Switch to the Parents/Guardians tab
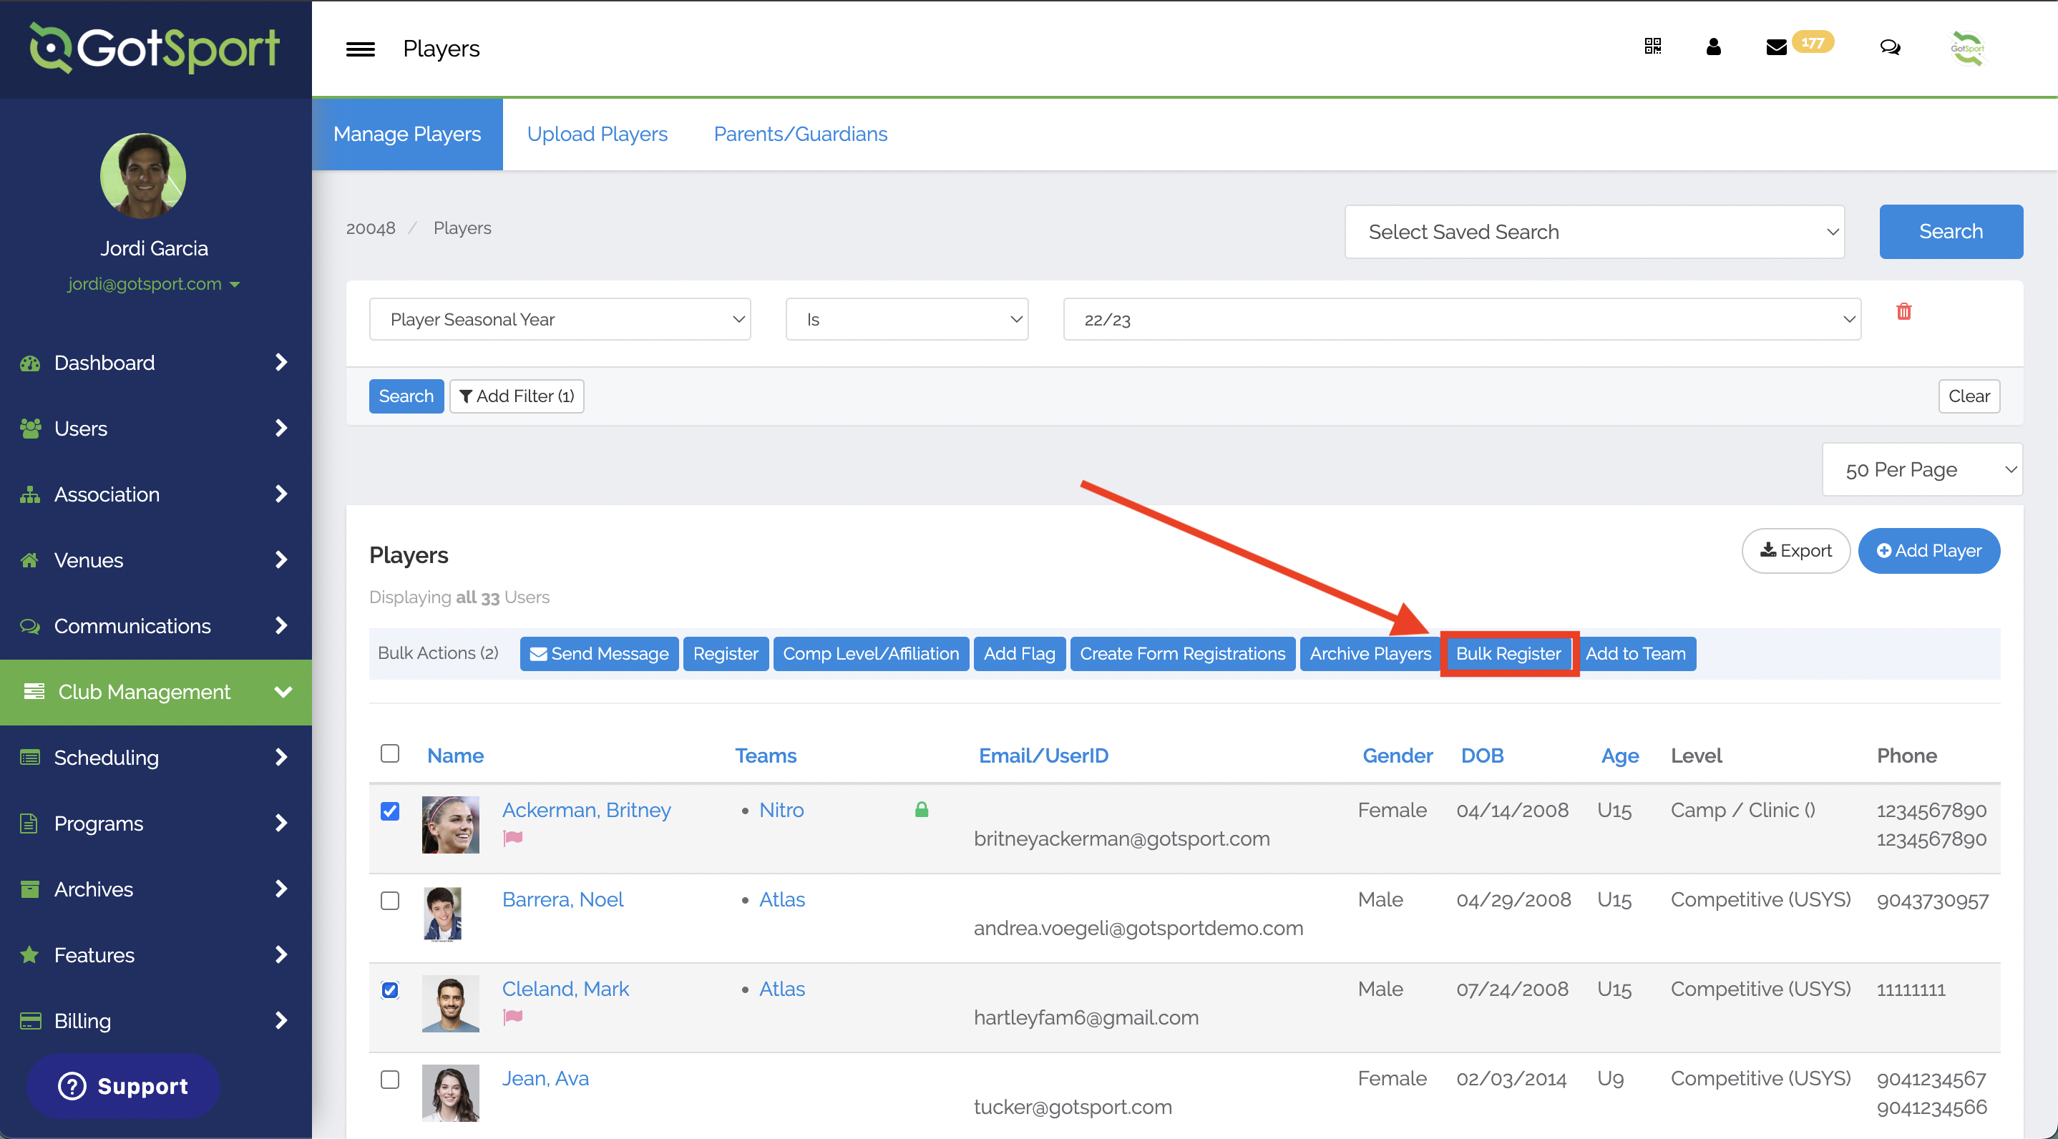The image size is (2058, 1139). click(801, 135)
